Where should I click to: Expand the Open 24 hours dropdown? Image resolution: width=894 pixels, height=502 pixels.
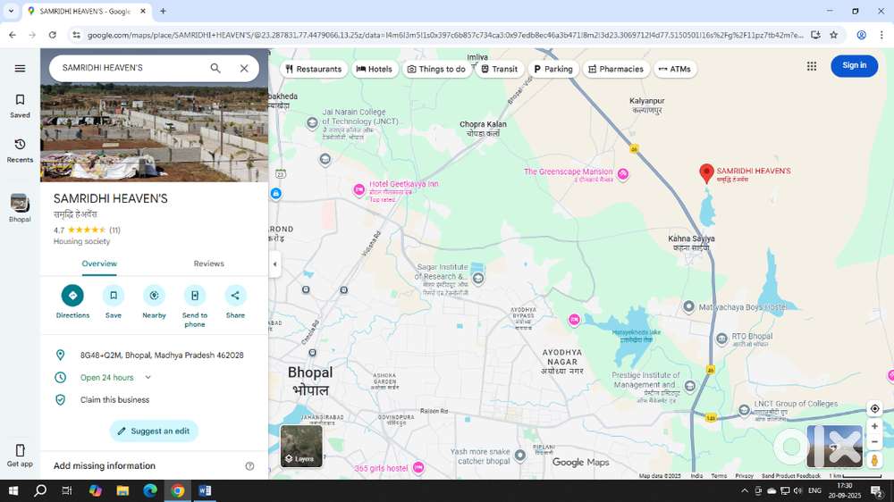[x=148, y=378]
